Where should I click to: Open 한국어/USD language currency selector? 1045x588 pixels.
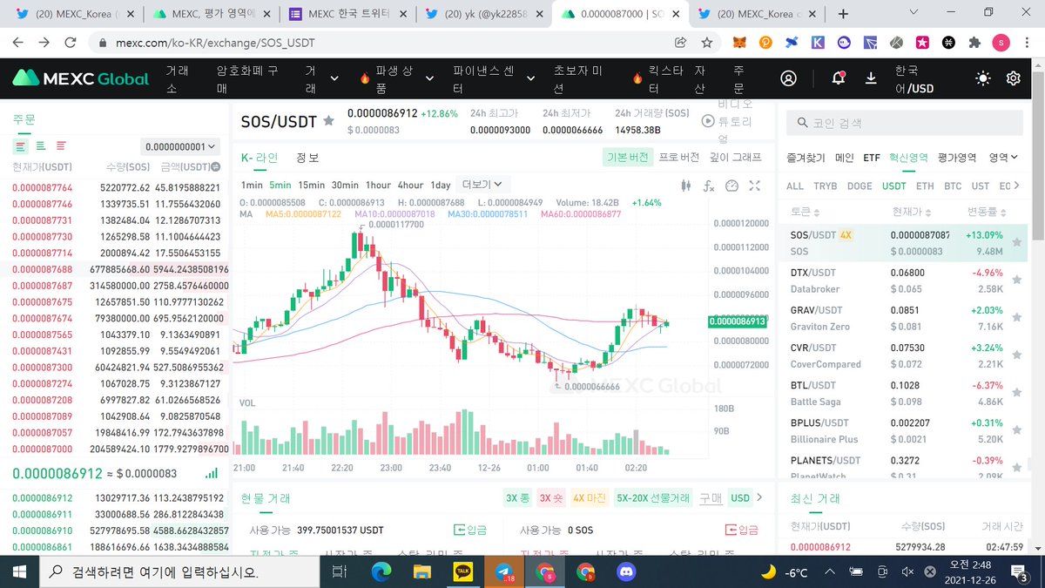(x=914, y=78)
